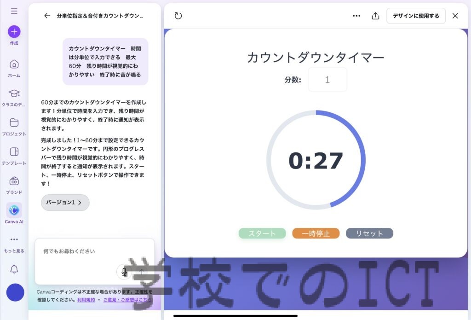
Task: Click the back arrow beside chat title
Action: [47, 16]
